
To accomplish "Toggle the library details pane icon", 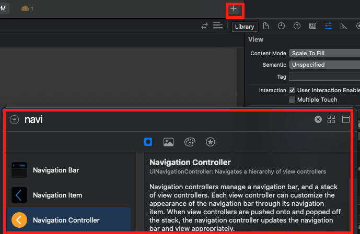I will click(x=345, y=119).
